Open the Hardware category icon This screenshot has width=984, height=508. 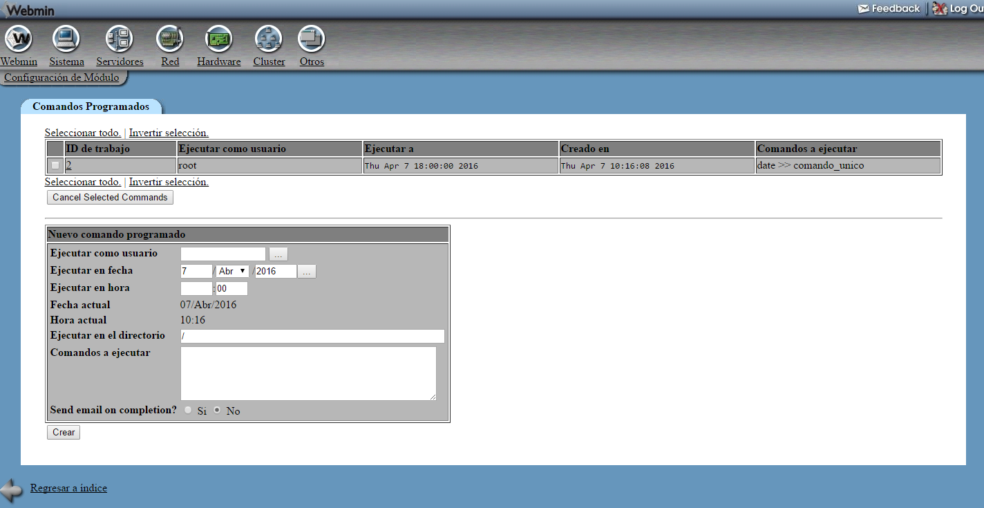pyautogui.click(x=218, y=39)
